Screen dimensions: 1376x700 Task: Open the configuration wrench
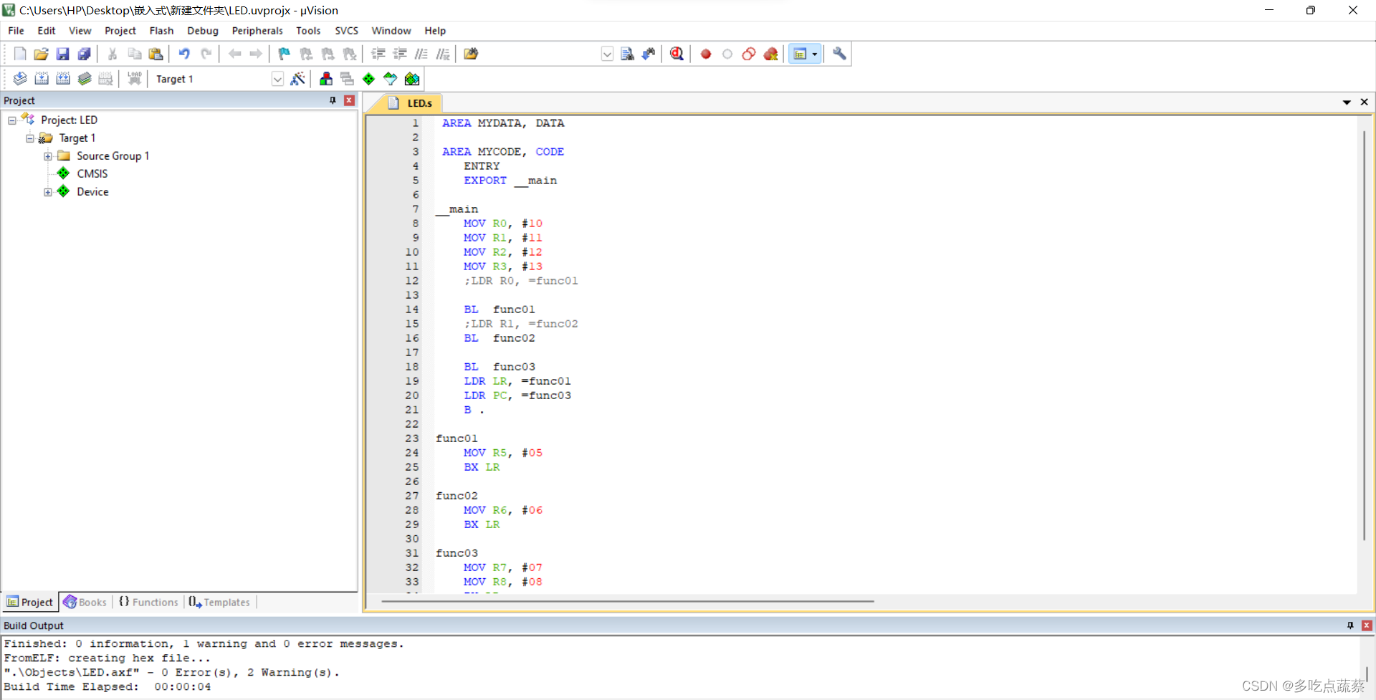coord(839,54)
